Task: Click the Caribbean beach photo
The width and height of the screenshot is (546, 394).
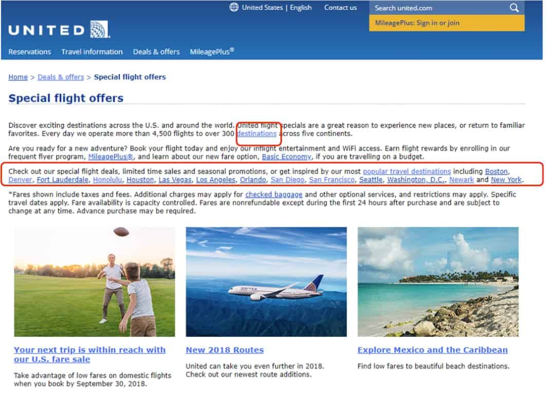Action: (438, 282)
